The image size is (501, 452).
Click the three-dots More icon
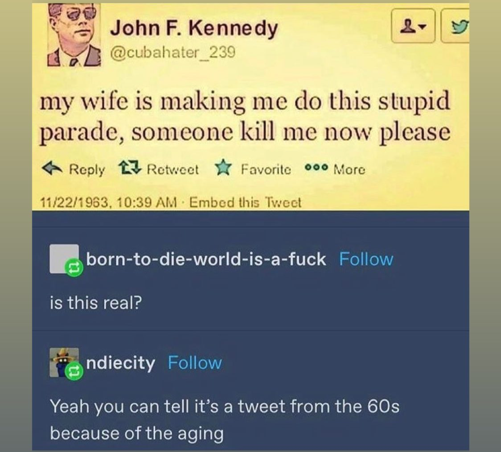coord(316,168)
